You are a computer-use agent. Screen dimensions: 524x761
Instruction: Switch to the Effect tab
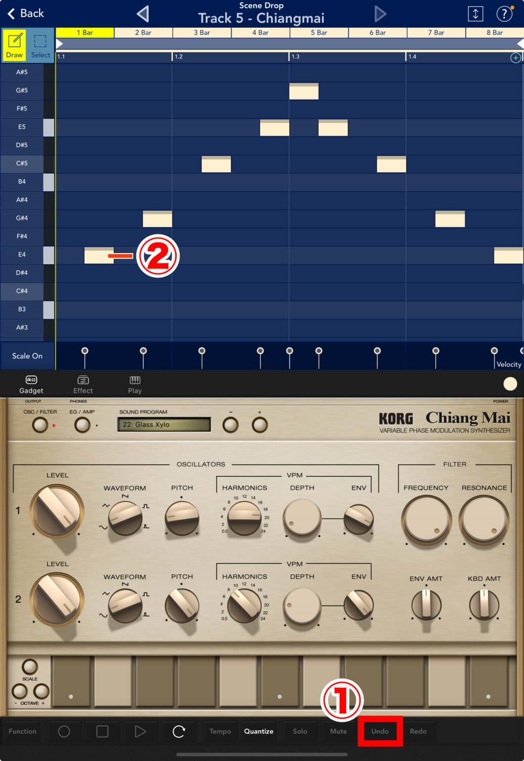[x=83, y=384]
